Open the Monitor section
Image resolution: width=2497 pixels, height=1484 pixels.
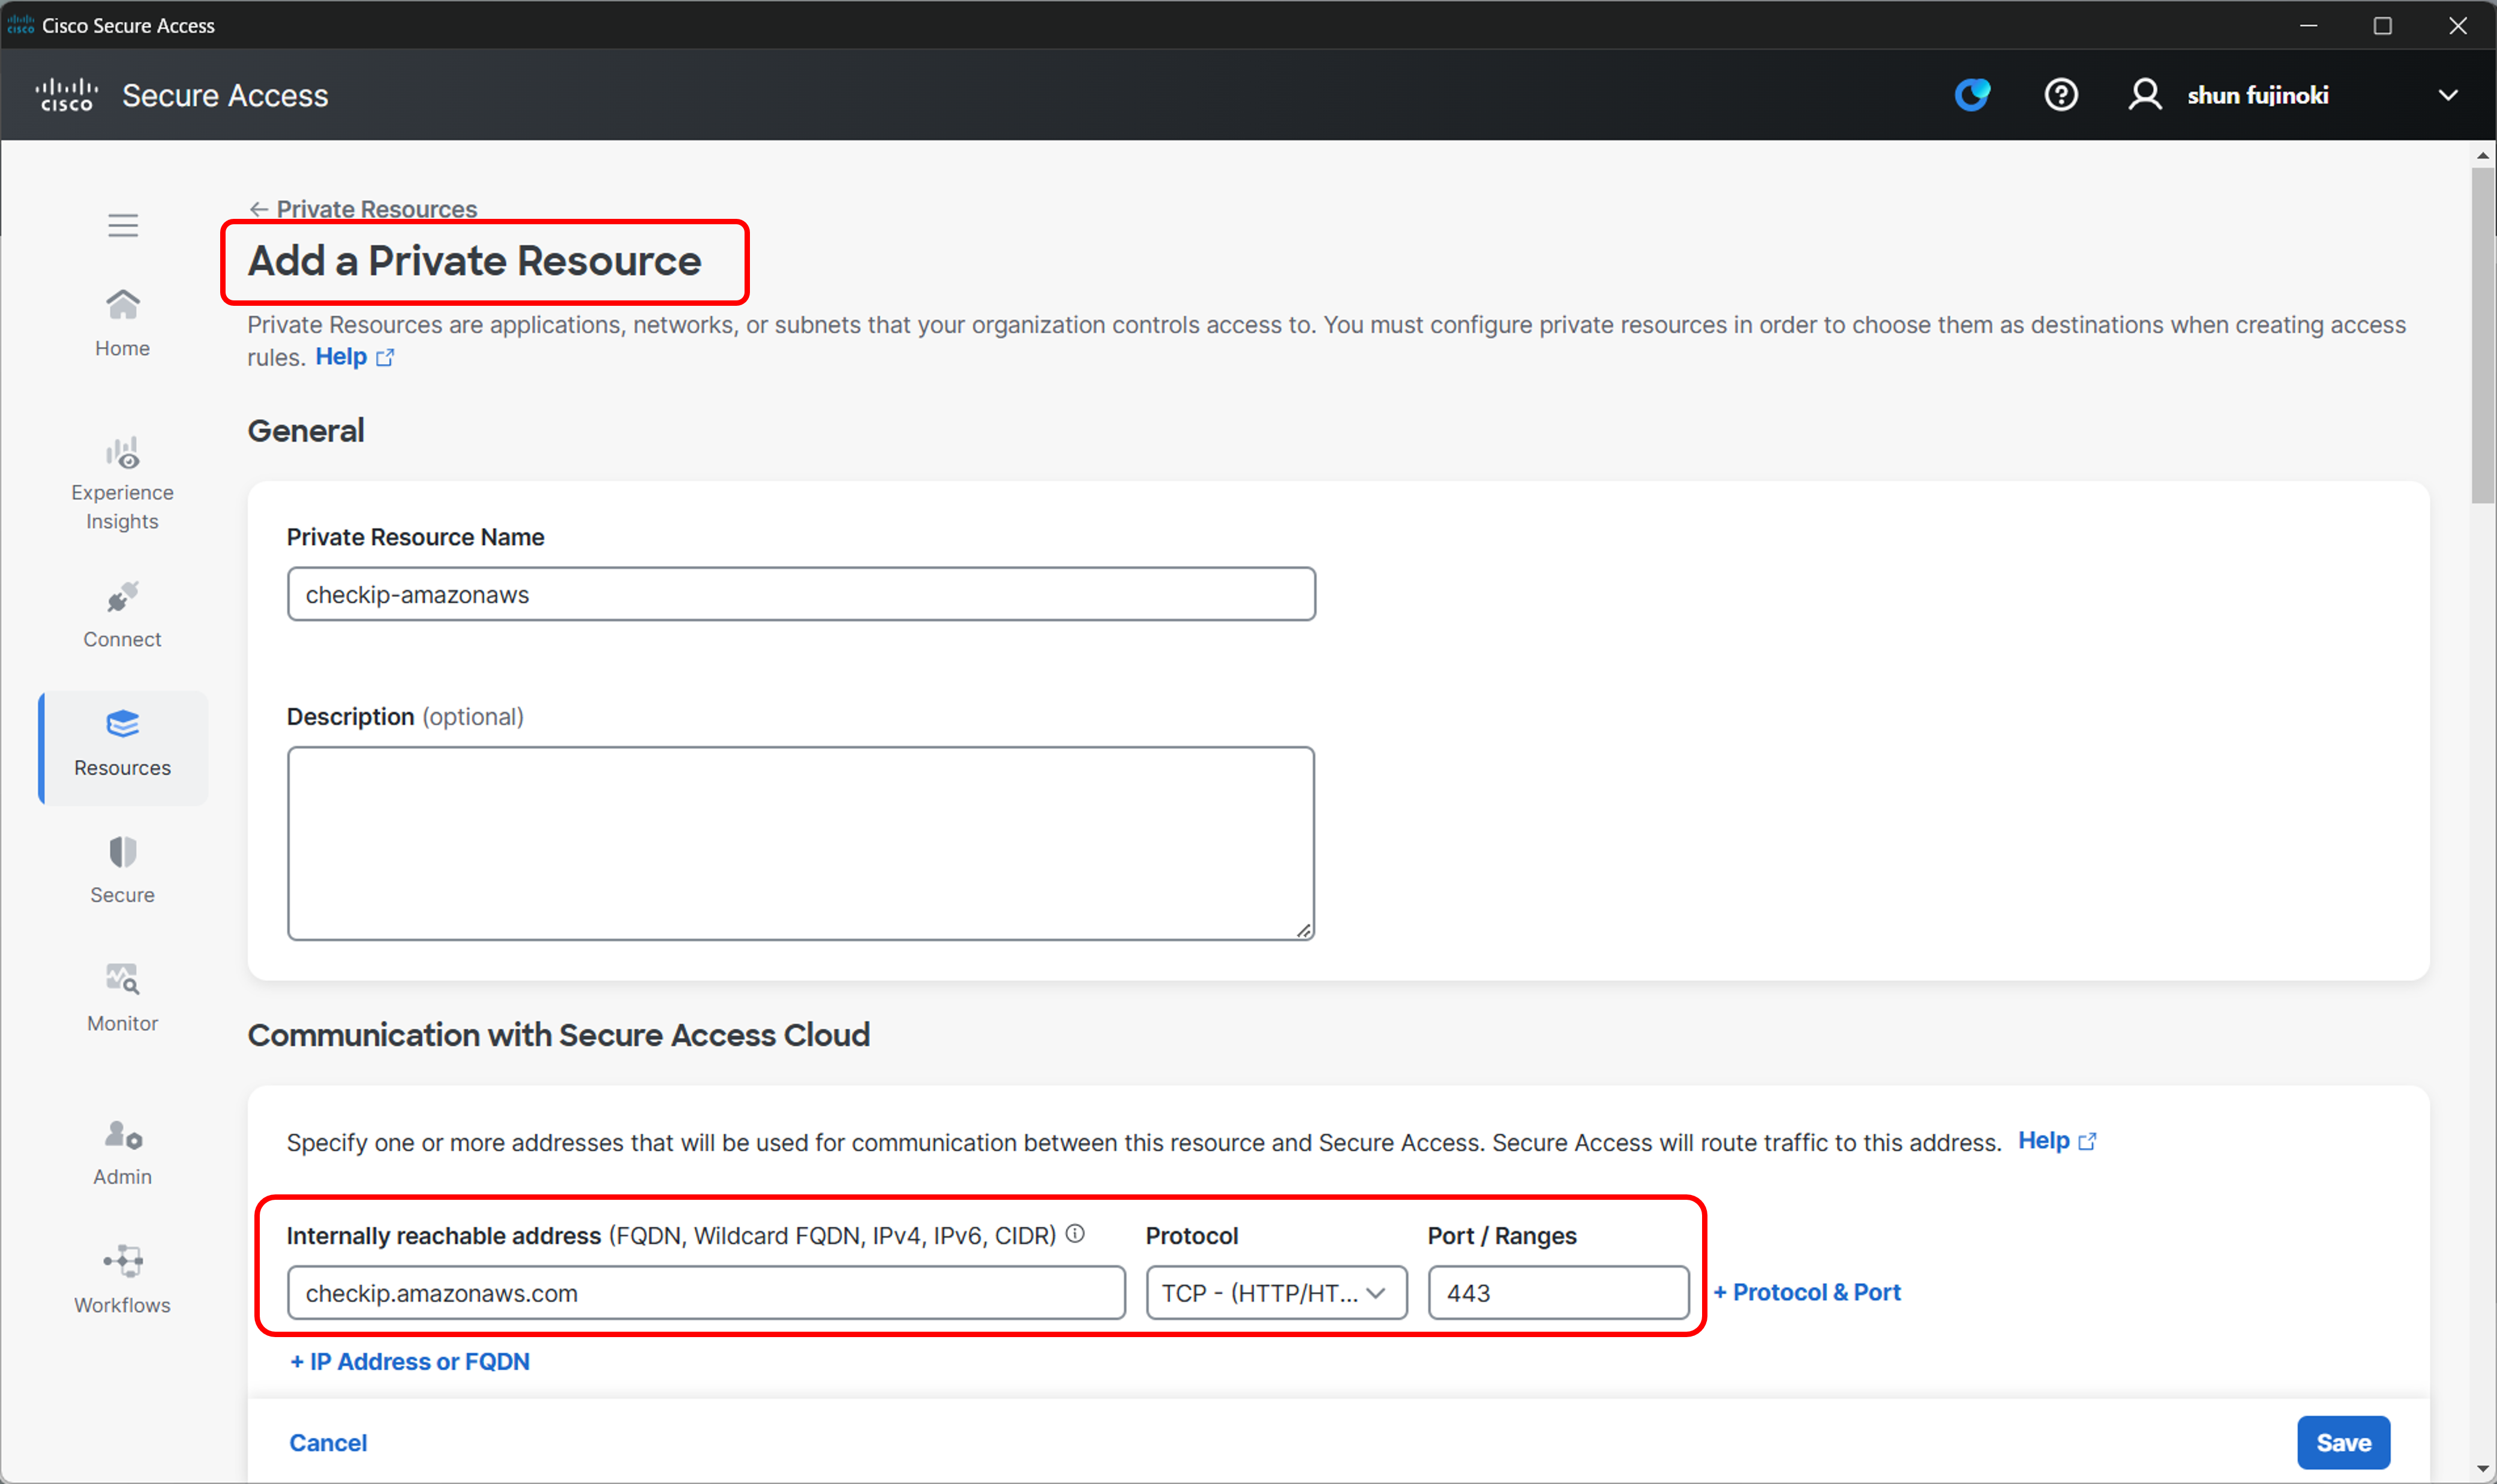[x=122, y=997]
